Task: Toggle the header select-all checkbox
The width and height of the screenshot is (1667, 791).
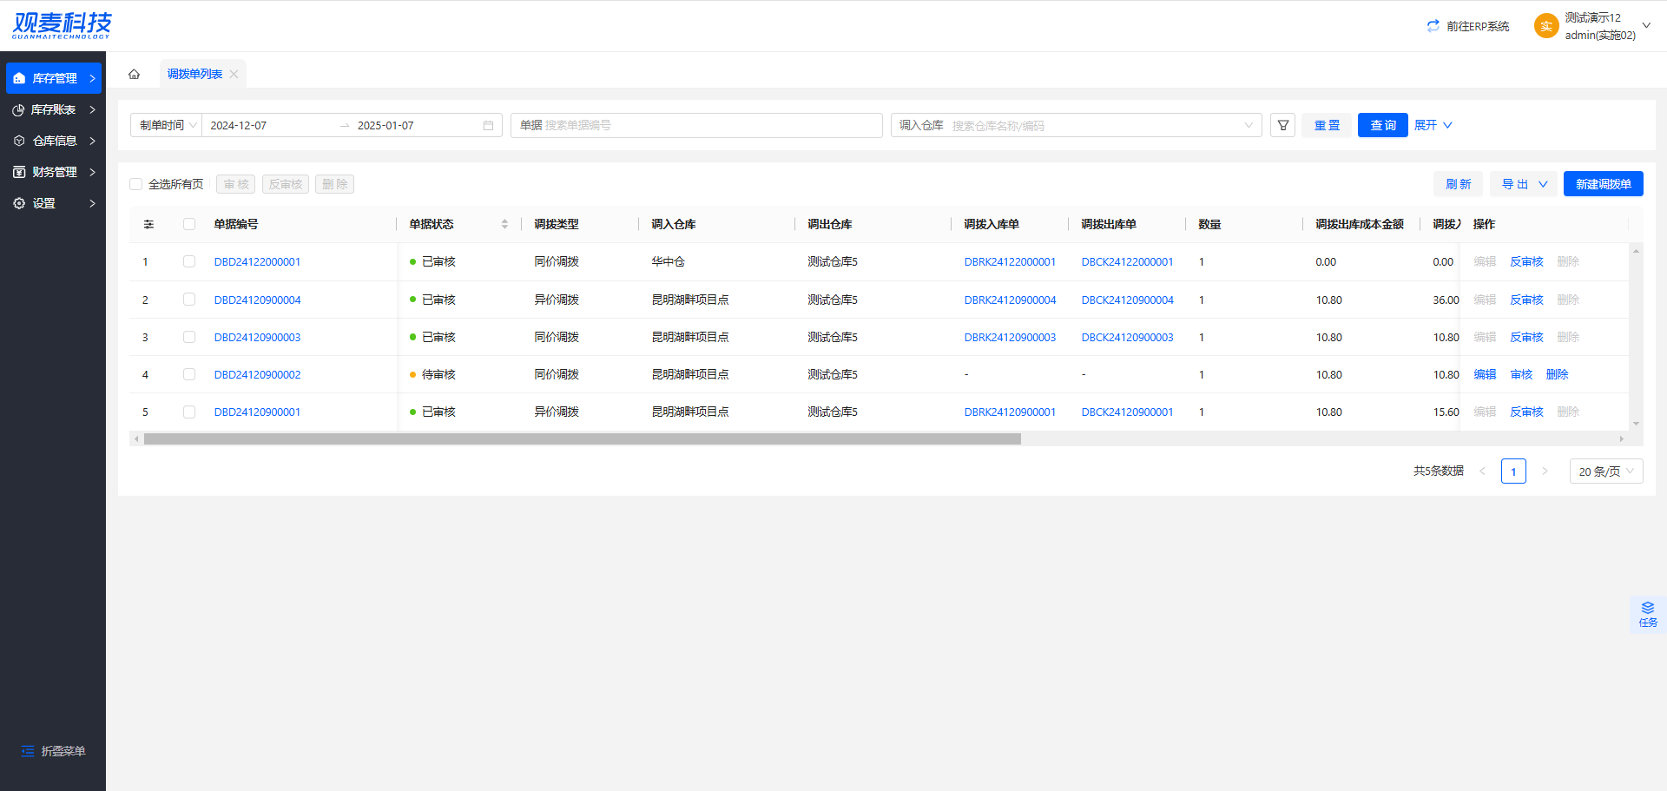Action: (x=189, y=224)
